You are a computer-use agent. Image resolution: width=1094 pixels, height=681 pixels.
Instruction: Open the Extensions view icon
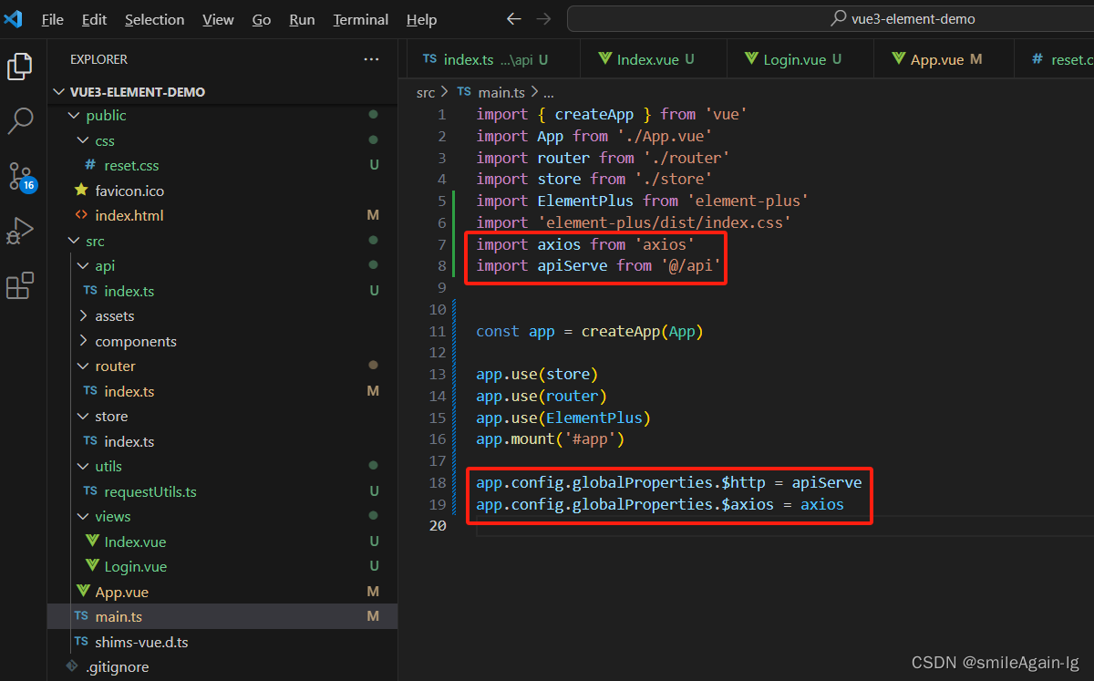point(20,285)
